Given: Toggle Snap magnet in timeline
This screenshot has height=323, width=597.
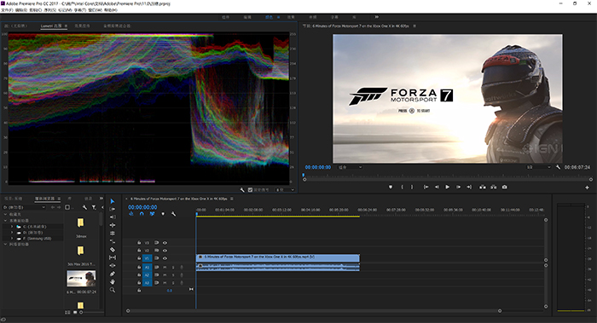Looking at the screenshot, I should click(x=142, y=214).
